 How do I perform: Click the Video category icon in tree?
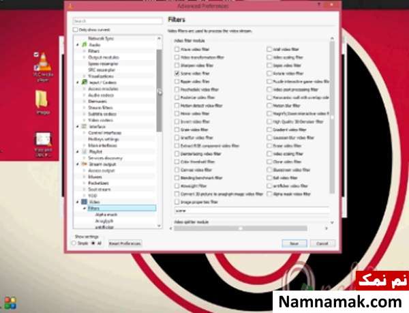[85, 202]
